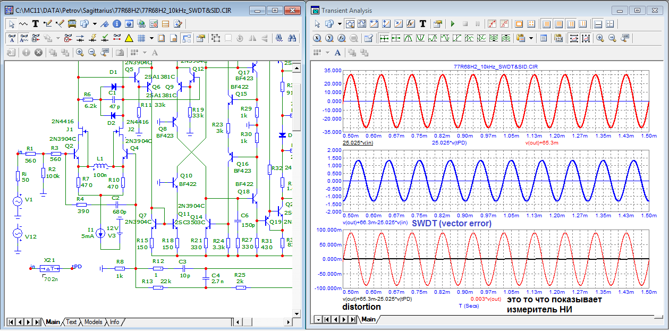The width and height of the screenshot is (669, 331).
Task: Toggle the grid display button in schematic toolbar
Action: tap(142, 38)
